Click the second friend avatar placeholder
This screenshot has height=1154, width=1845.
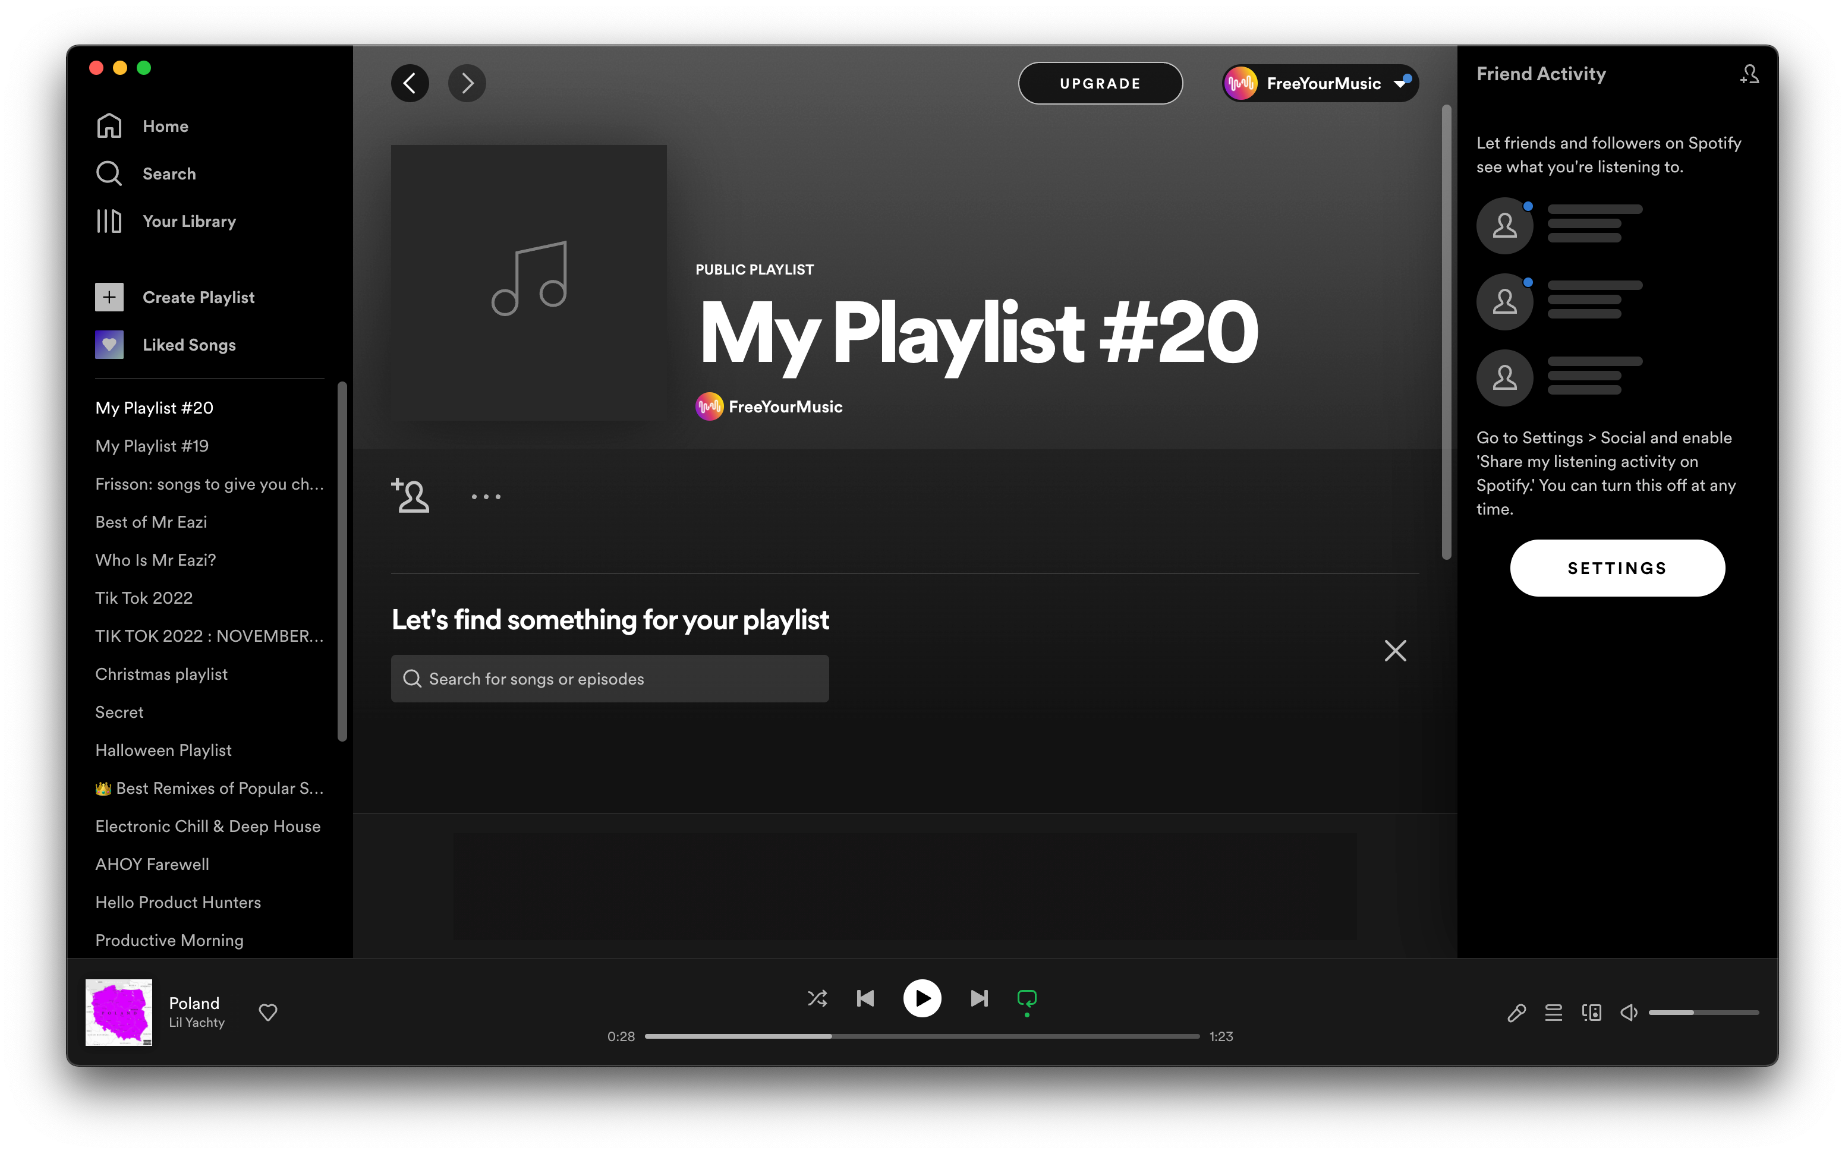click(1504, 301)
